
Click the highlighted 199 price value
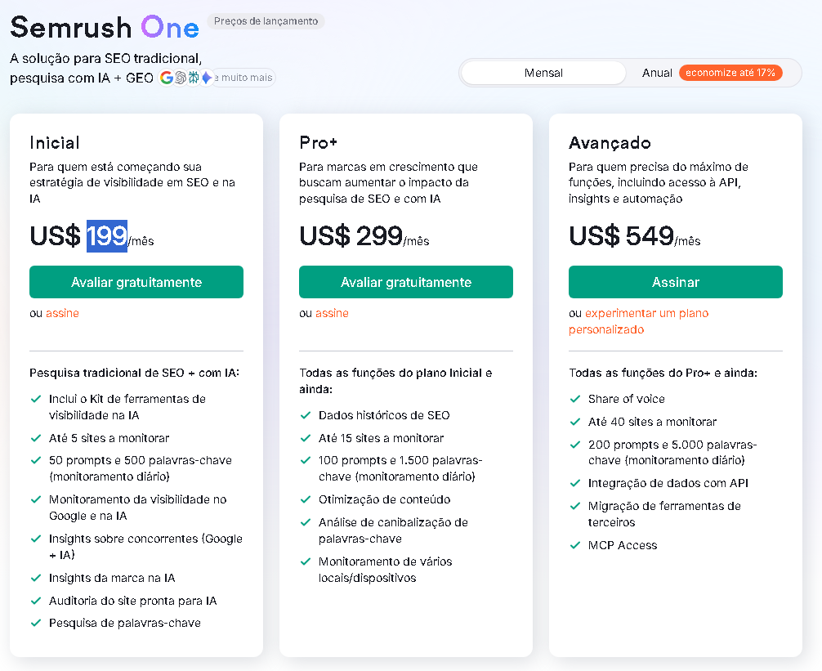pos(107,237)
